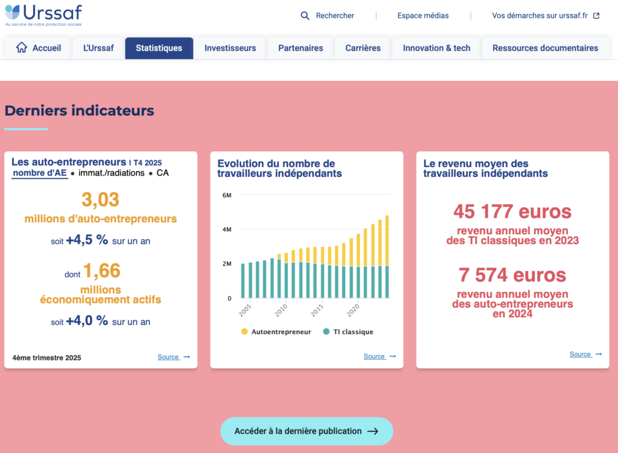618x453 pixels.
Task: Select nombre d'AE indicator view
Action: tap(40, 173)
